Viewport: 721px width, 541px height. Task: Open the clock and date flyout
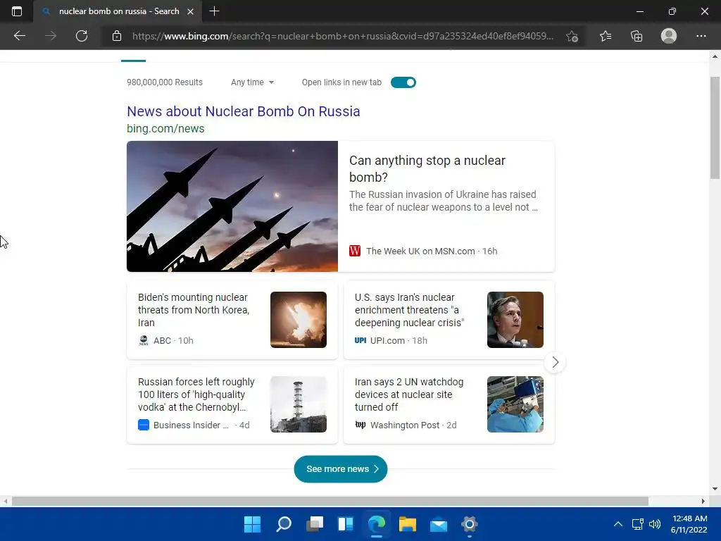tap(689, 524)
